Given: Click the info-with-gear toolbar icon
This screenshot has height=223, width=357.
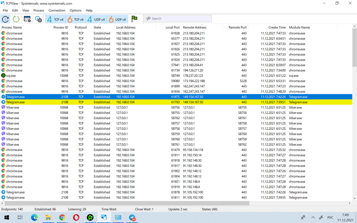Looking at the screenshot, I should (38, 19).
